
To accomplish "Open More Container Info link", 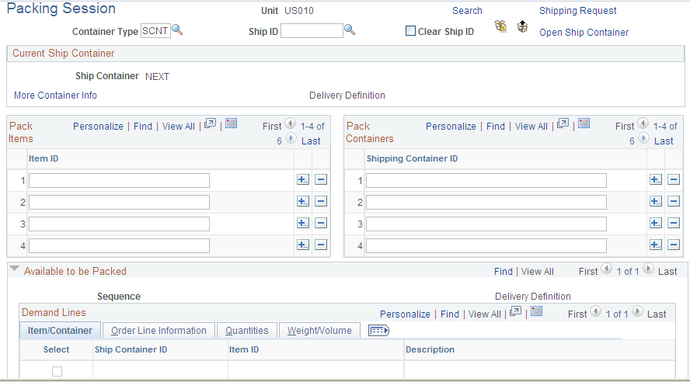I will (x=55, y=95).
